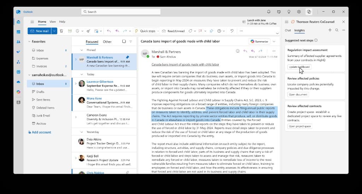The image size is (362, 194).
Task: Click the Open project space button
Action: tap(300, 127)
